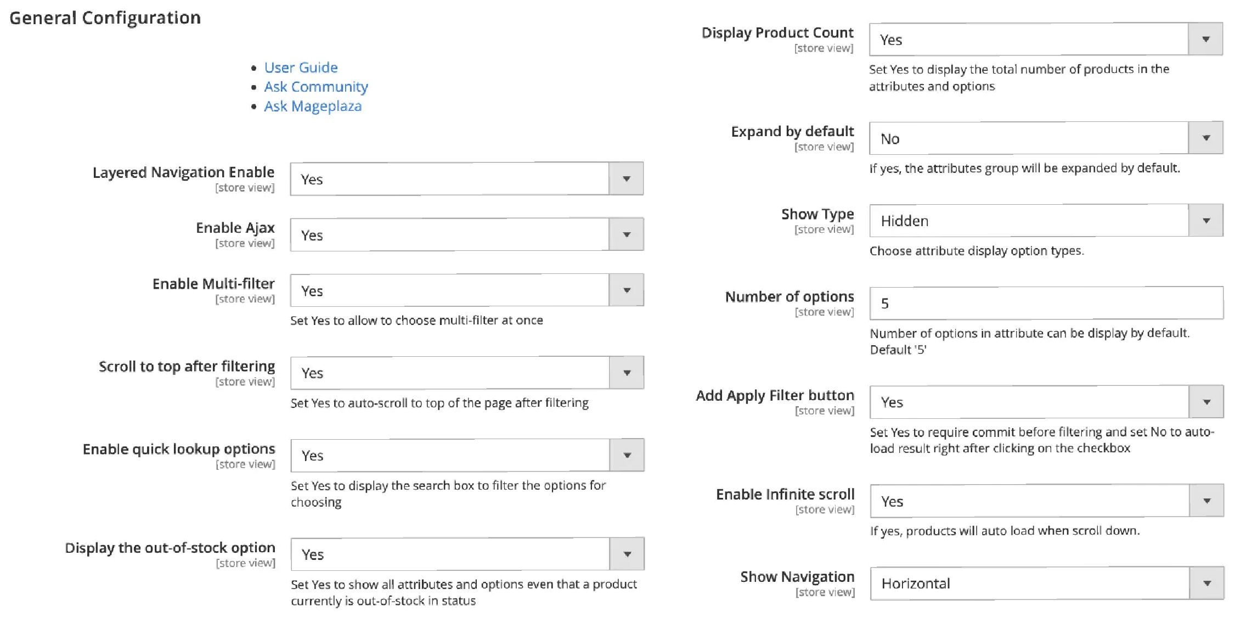
Task: Click the Layered Navigation Enable label
Action: (183, 172)
